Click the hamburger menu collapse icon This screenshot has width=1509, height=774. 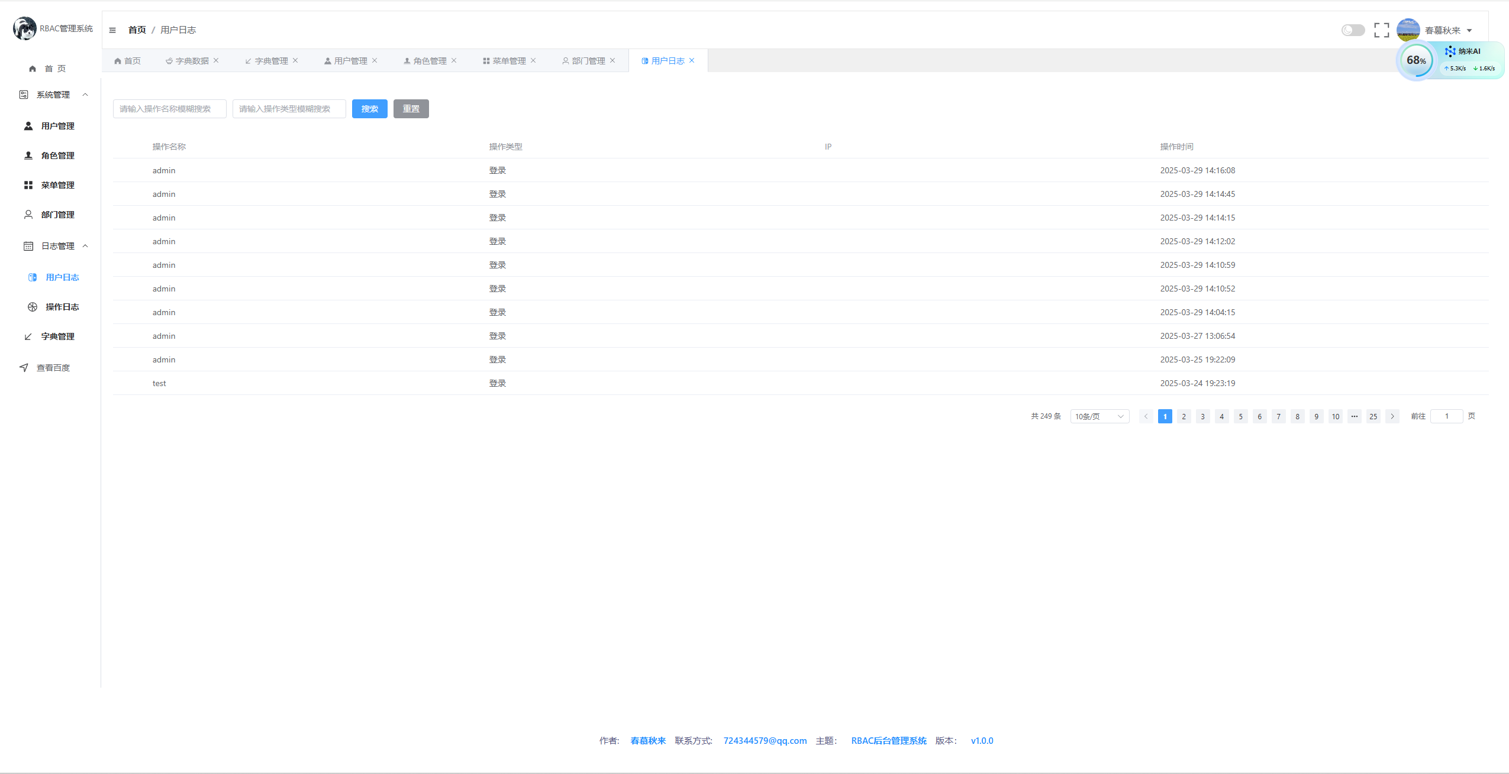point(112,30)
